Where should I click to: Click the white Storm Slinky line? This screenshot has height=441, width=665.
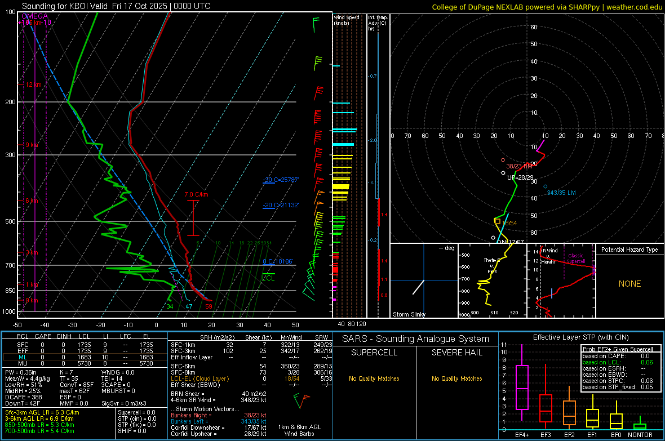coord(418,287)
